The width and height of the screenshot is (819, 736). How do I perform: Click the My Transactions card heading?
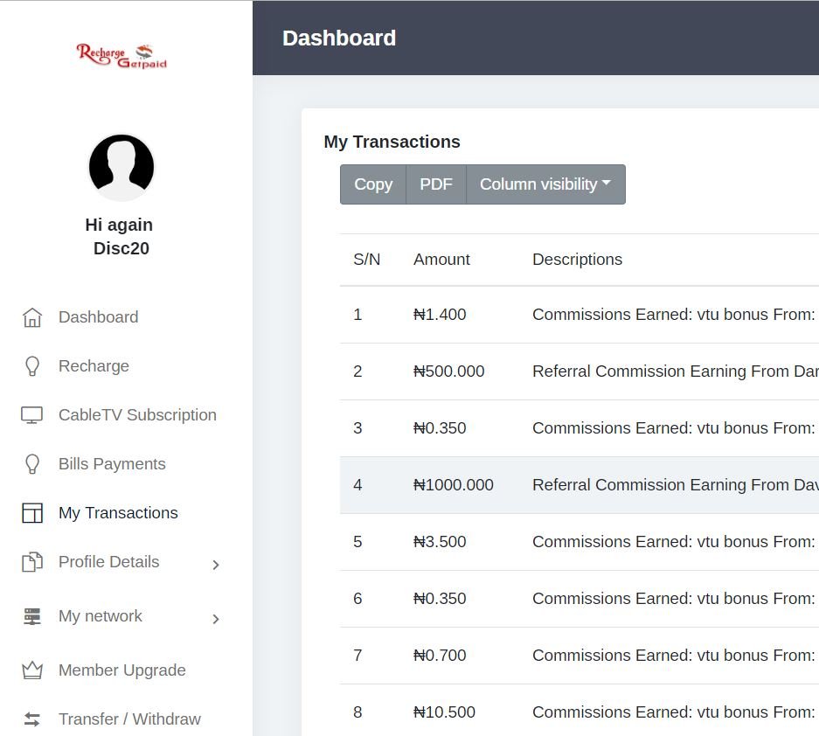[x=392, y=142]
